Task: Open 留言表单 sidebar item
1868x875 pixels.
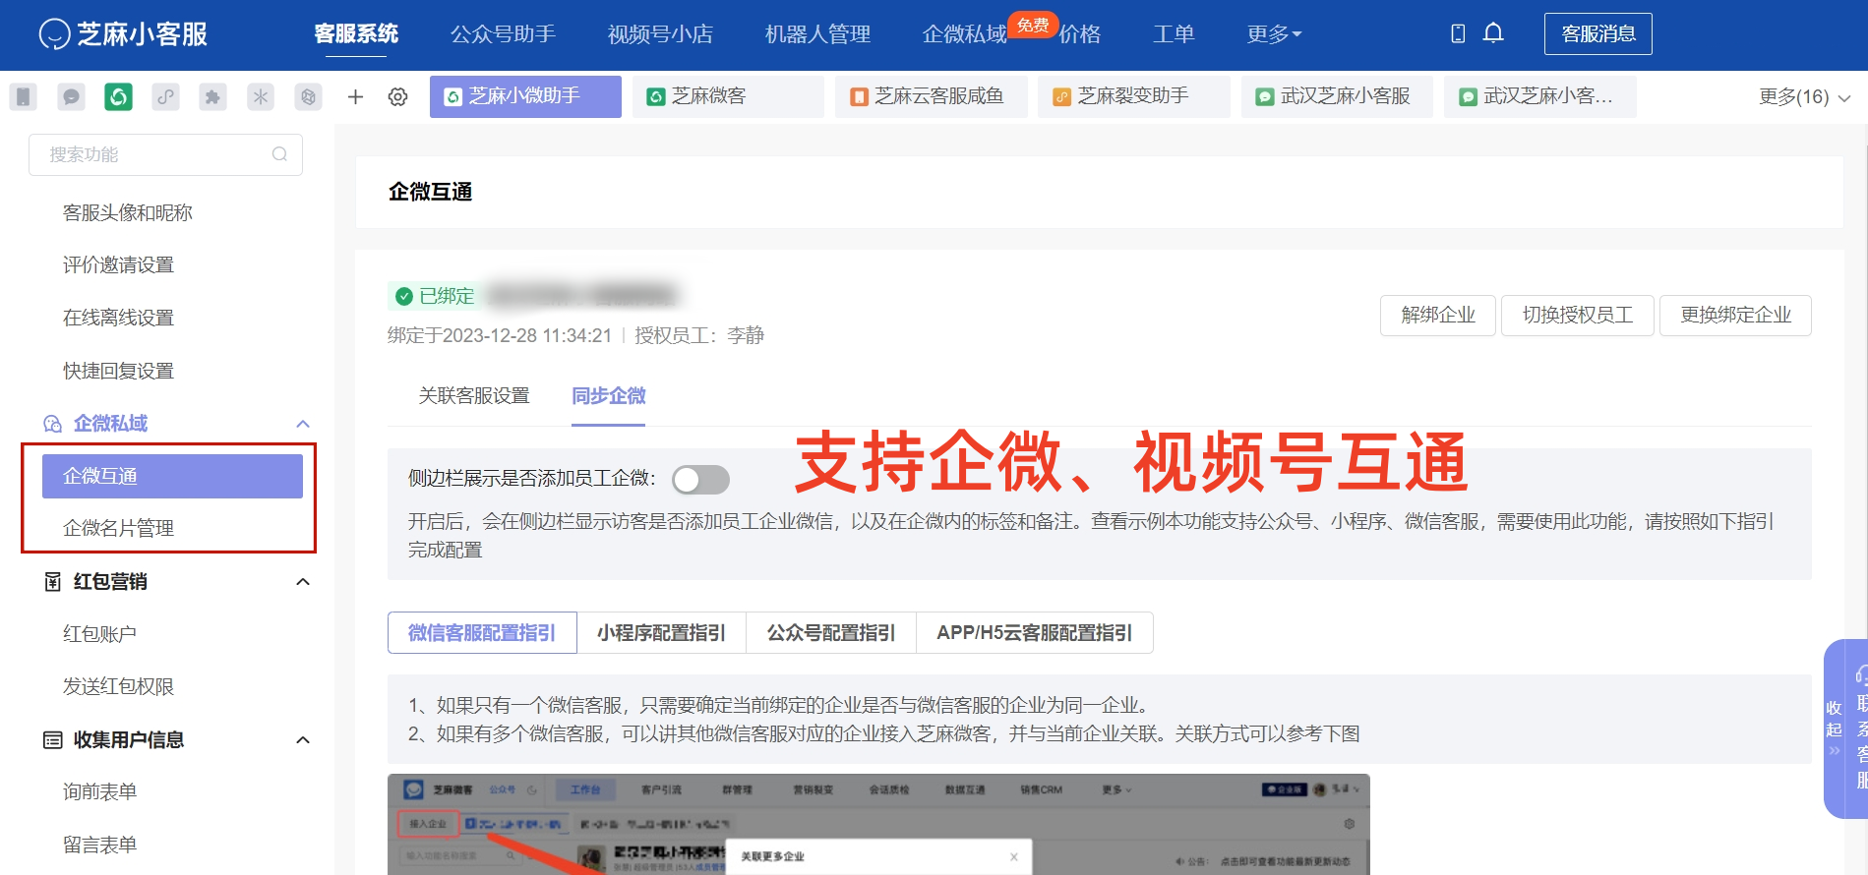Action: [x=99, y=846]
